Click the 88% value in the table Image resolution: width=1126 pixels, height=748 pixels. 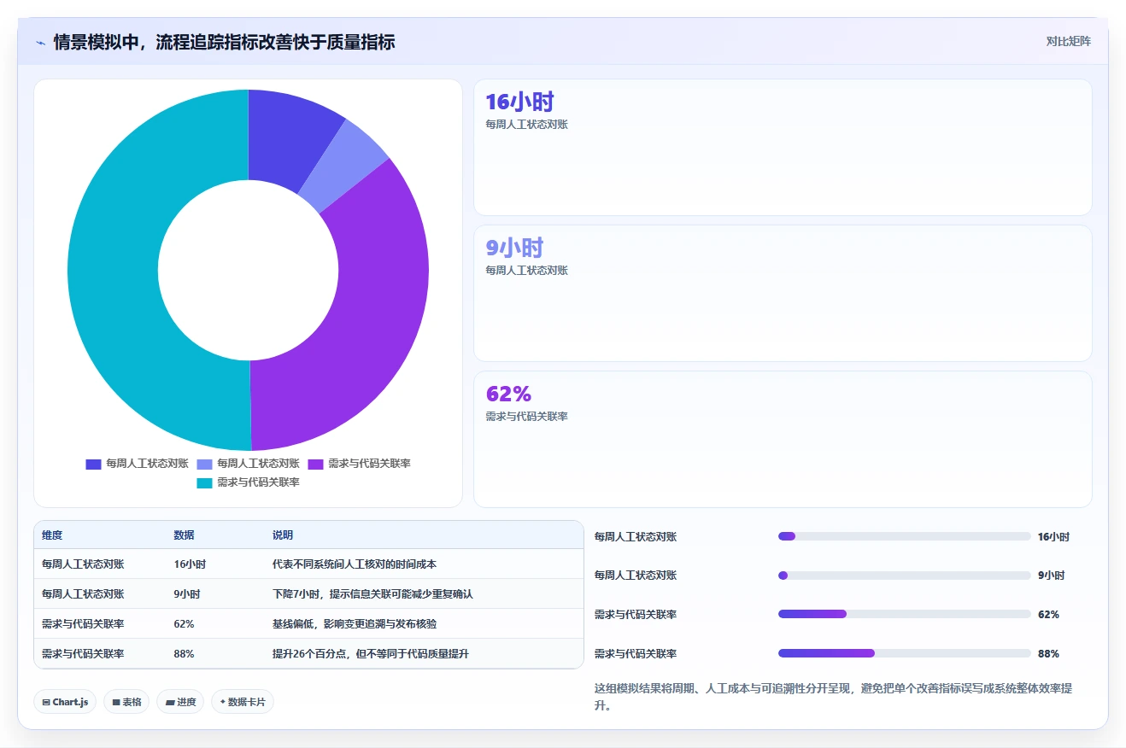click(184, 653)
